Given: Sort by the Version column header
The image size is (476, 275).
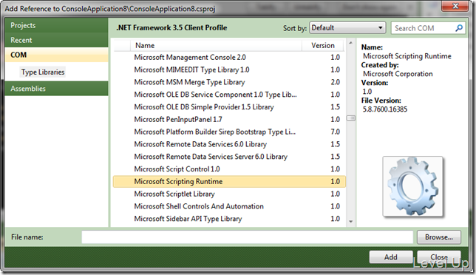Looking at the screenshot, I should (323, 46).
